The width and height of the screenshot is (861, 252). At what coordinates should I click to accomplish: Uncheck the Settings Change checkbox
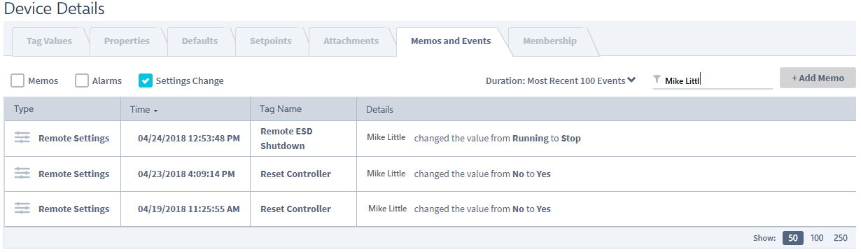(146, 80)
